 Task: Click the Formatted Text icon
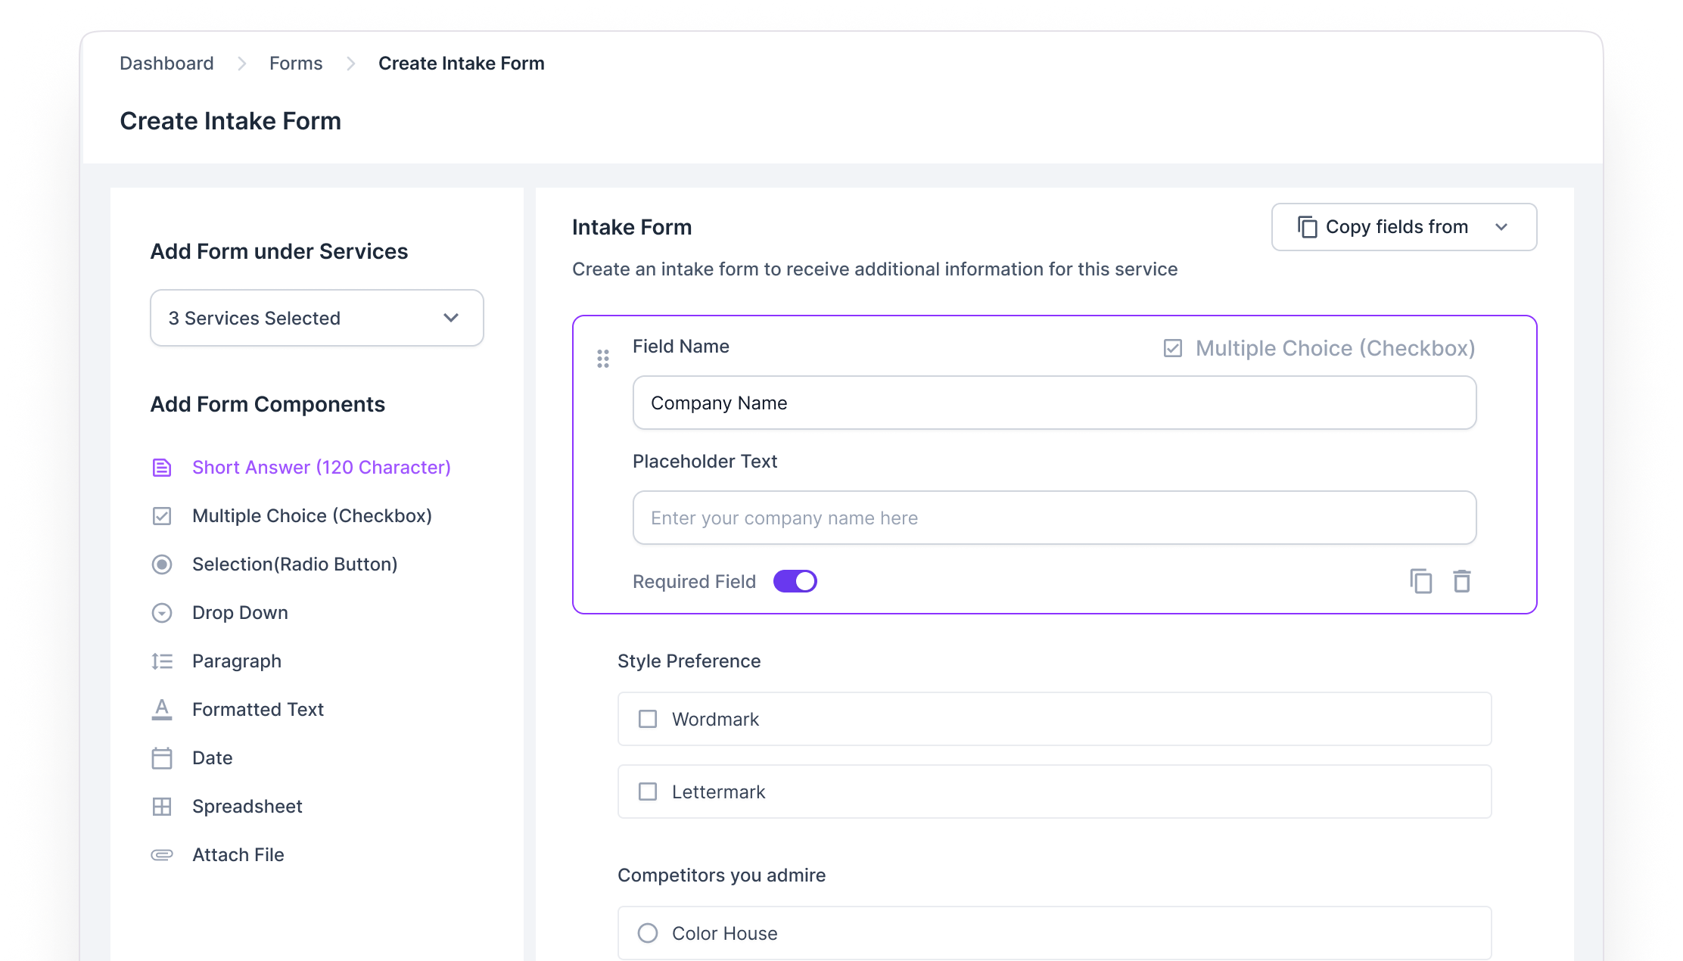[162, 710]
